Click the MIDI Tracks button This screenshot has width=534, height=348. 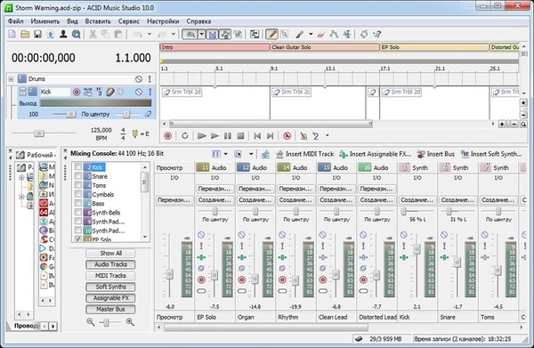110,276
